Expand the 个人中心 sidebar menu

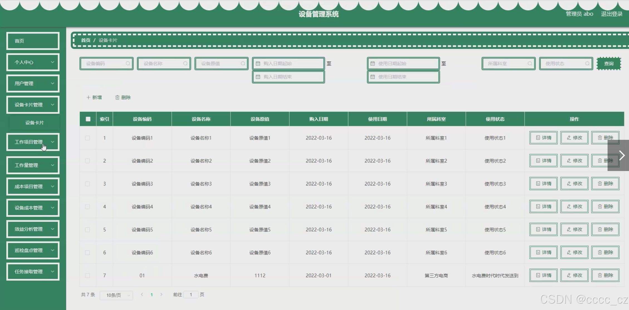[33, 62]
